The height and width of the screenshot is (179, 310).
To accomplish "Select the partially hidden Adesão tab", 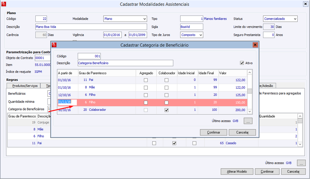I will (267, 86).
